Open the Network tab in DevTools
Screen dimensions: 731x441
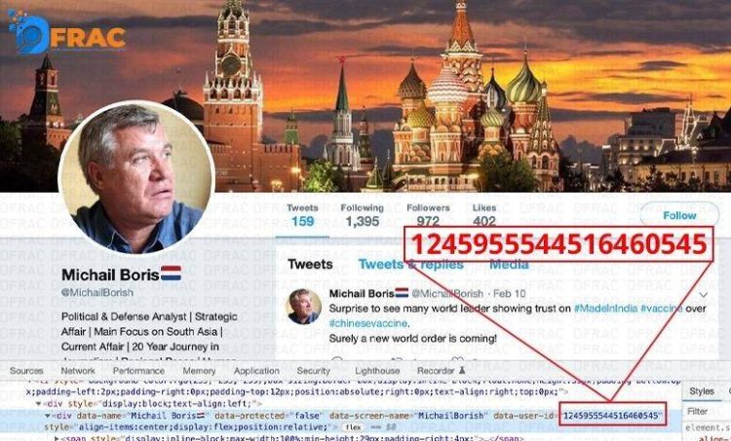point(78,371)
